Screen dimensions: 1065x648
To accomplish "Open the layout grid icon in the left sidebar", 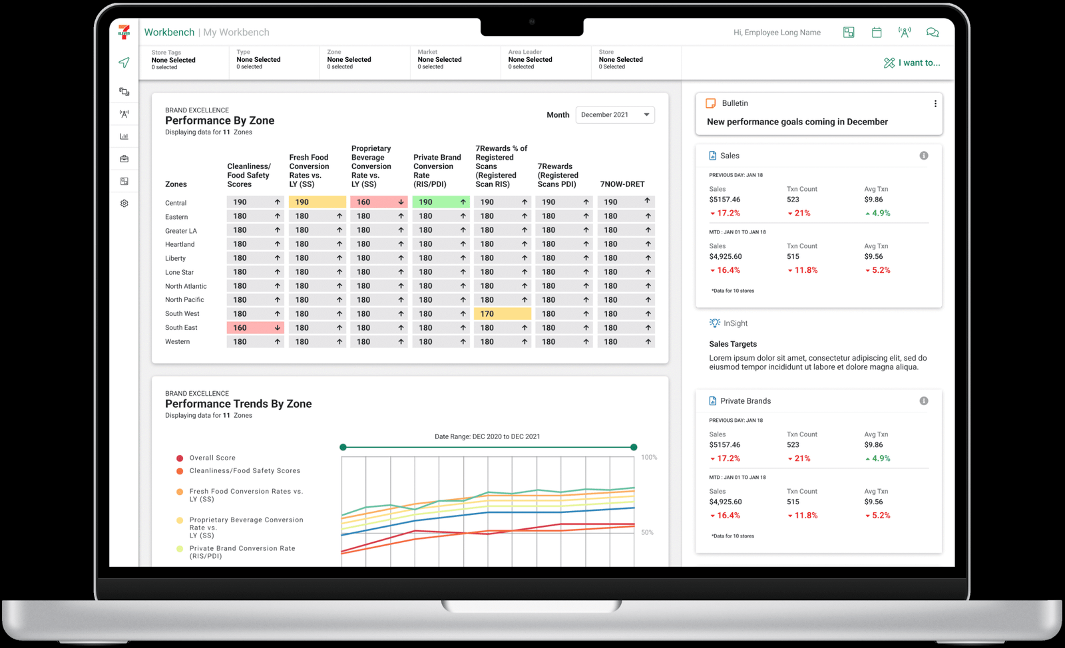I will (124, 181).
